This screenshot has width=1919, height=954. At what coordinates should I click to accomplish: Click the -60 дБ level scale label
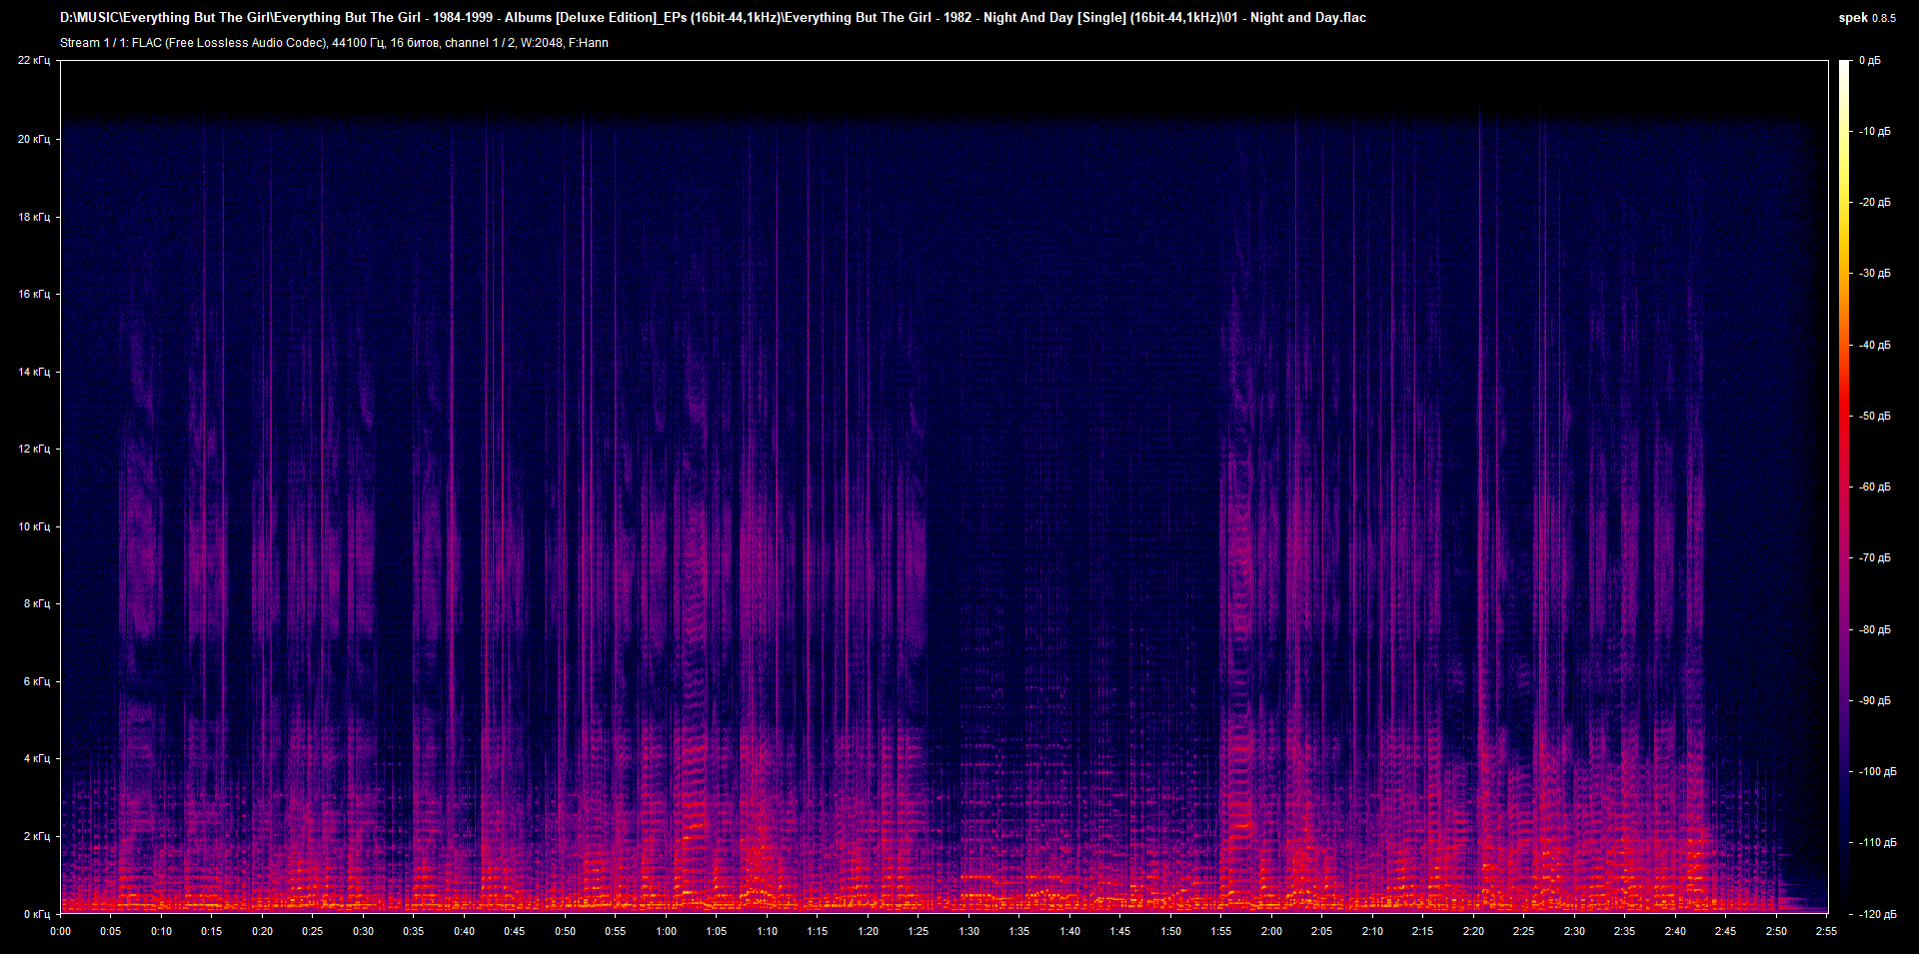point(1874,487)
